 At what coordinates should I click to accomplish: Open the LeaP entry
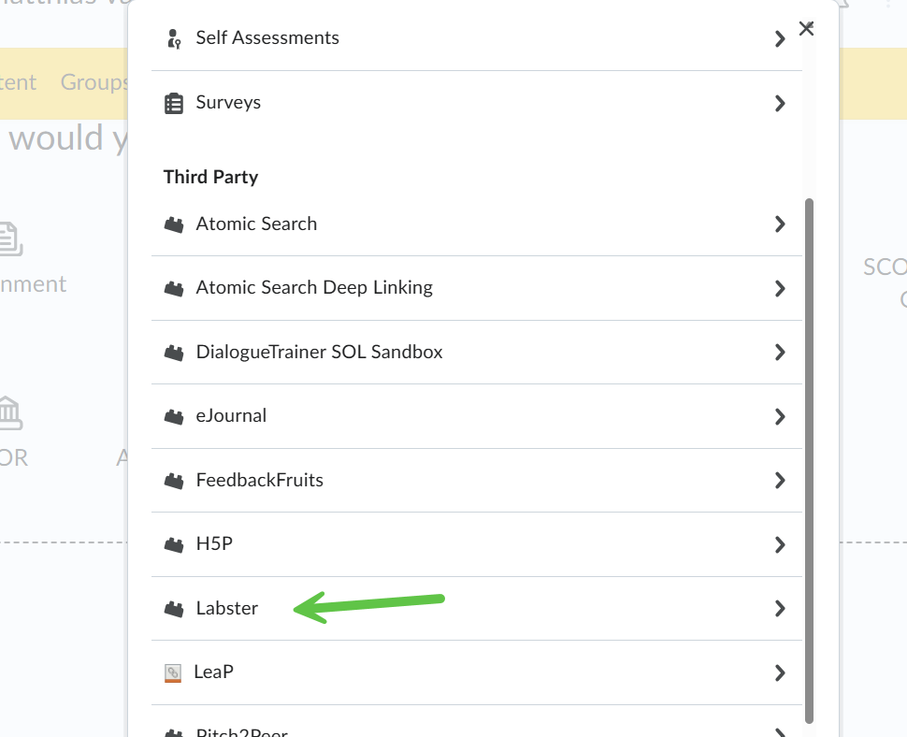tap(477, 672)
